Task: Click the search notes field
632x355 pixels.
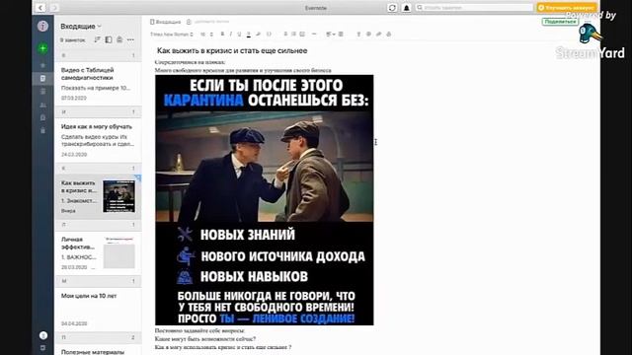Action: pos(474,7)
